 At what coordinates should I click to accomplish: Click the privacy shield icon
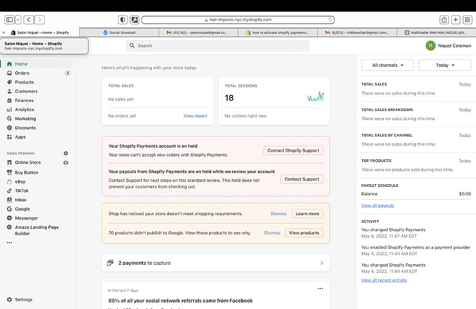coord(123,20)
